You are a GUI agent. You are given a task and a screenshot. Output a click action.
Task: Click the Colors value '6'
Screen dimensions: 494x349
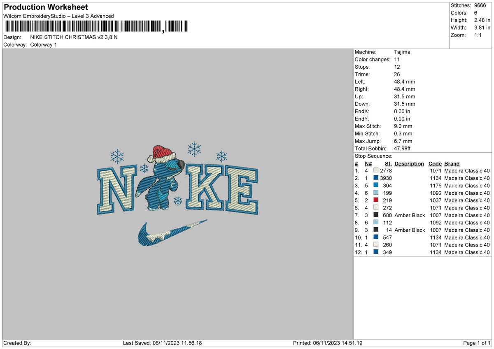476,13
